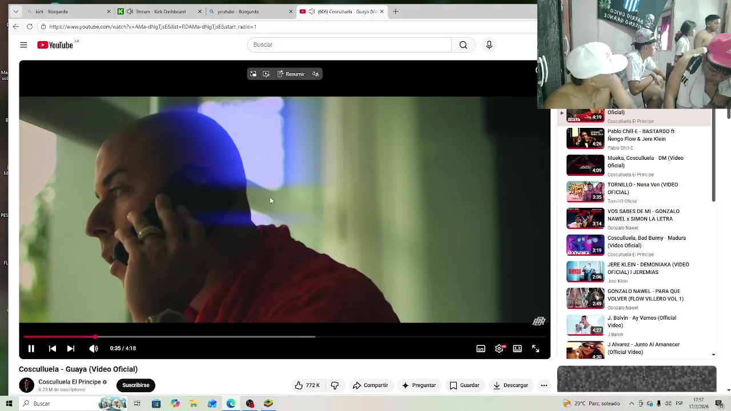The image size is (731, 411).
Task: Start voice search with microphone icon
Action: 489,45
